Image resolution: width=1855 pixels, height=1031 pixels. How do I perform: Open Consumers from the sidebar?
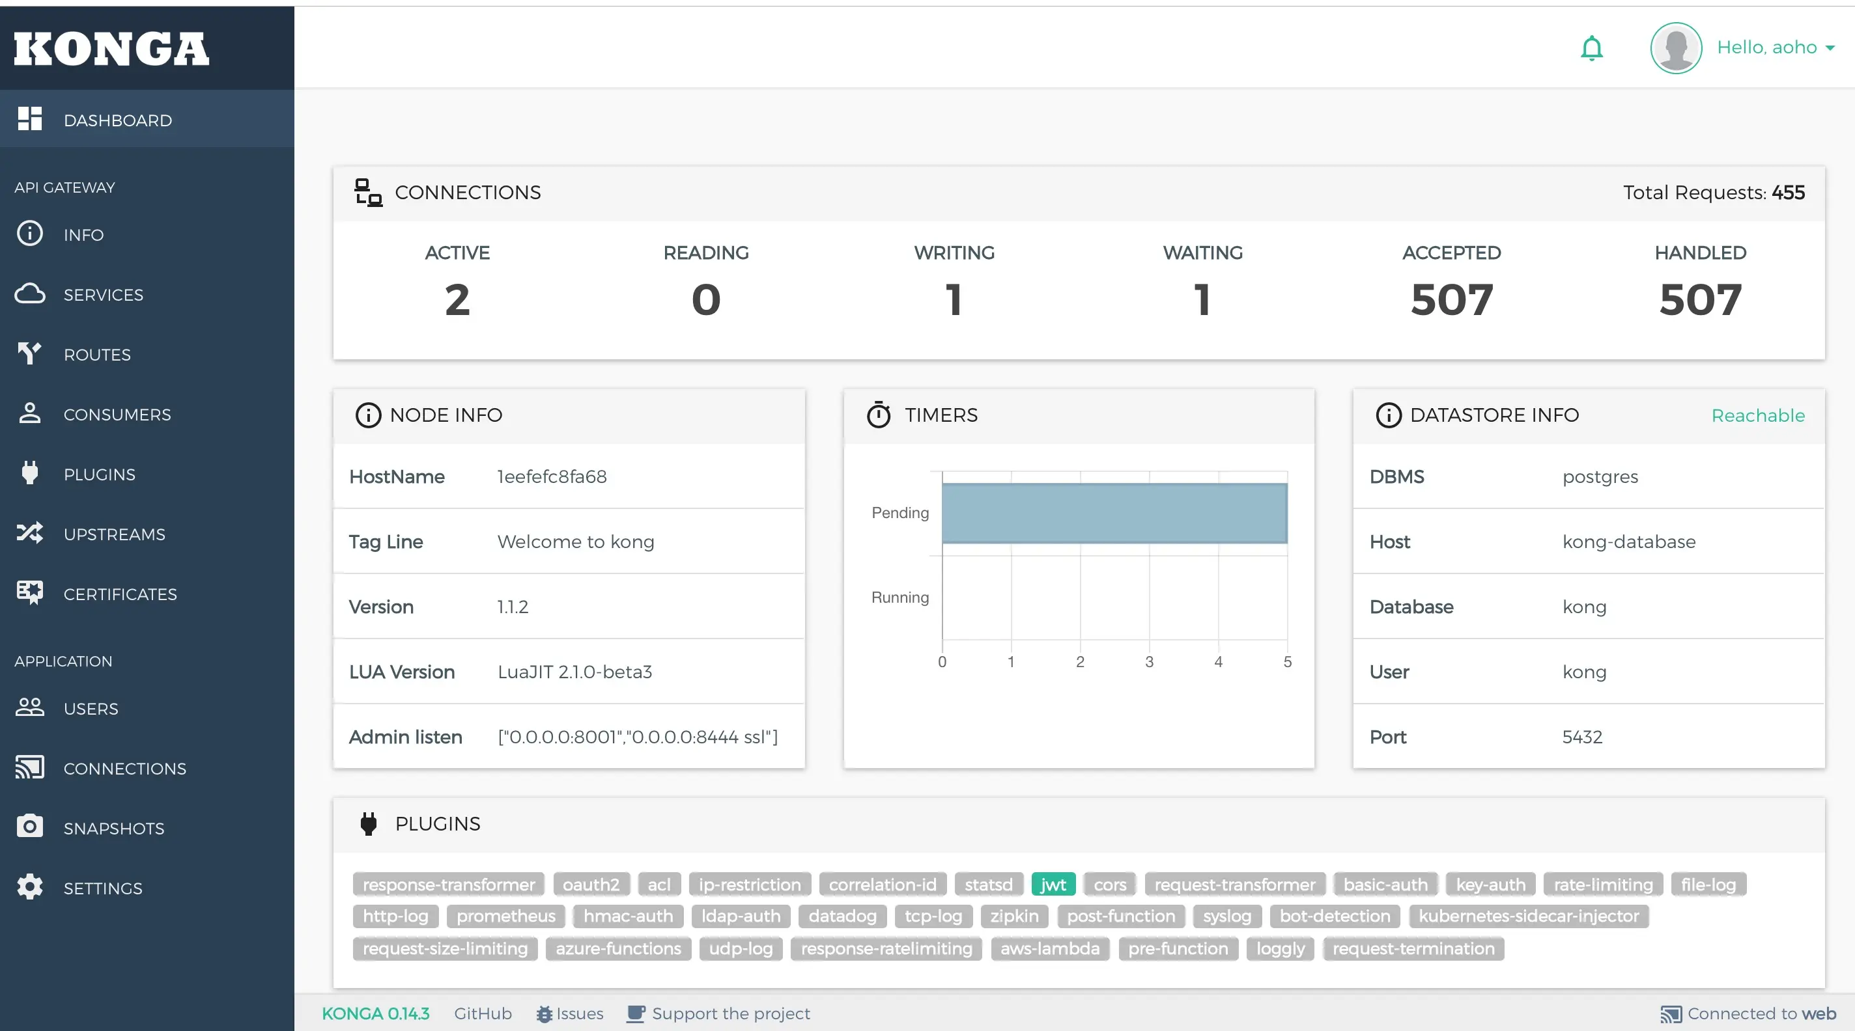(x=117, y=415)
